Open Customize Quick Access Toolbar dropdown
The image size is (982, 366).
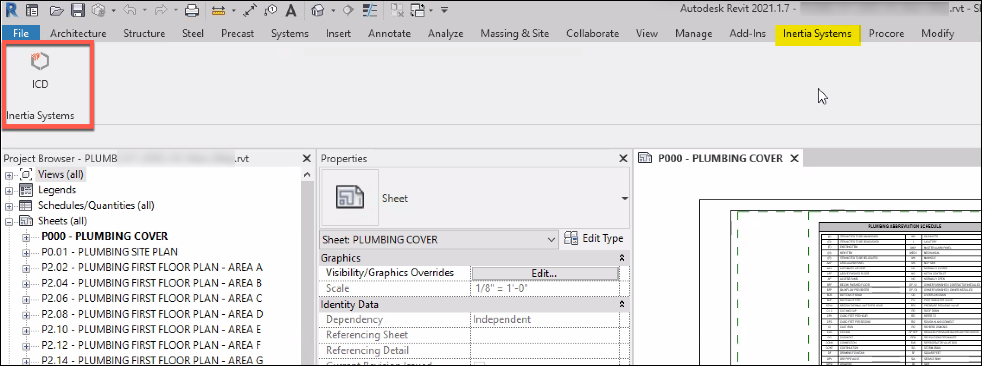444,10
